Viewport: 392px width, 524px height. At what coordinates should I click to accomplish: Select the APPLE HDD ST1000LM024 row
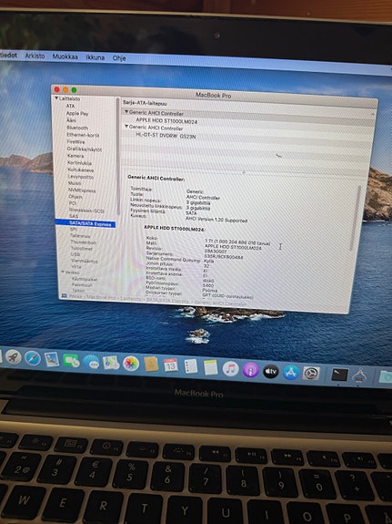point(247,121)
